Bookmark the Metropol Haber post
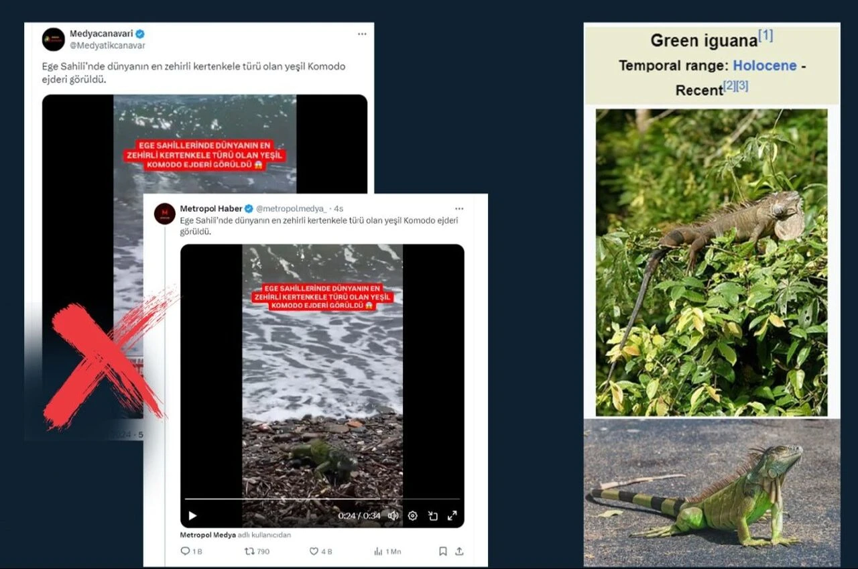Image resolution: width=858 pixels, height=569 pixels. coord(442,551)
